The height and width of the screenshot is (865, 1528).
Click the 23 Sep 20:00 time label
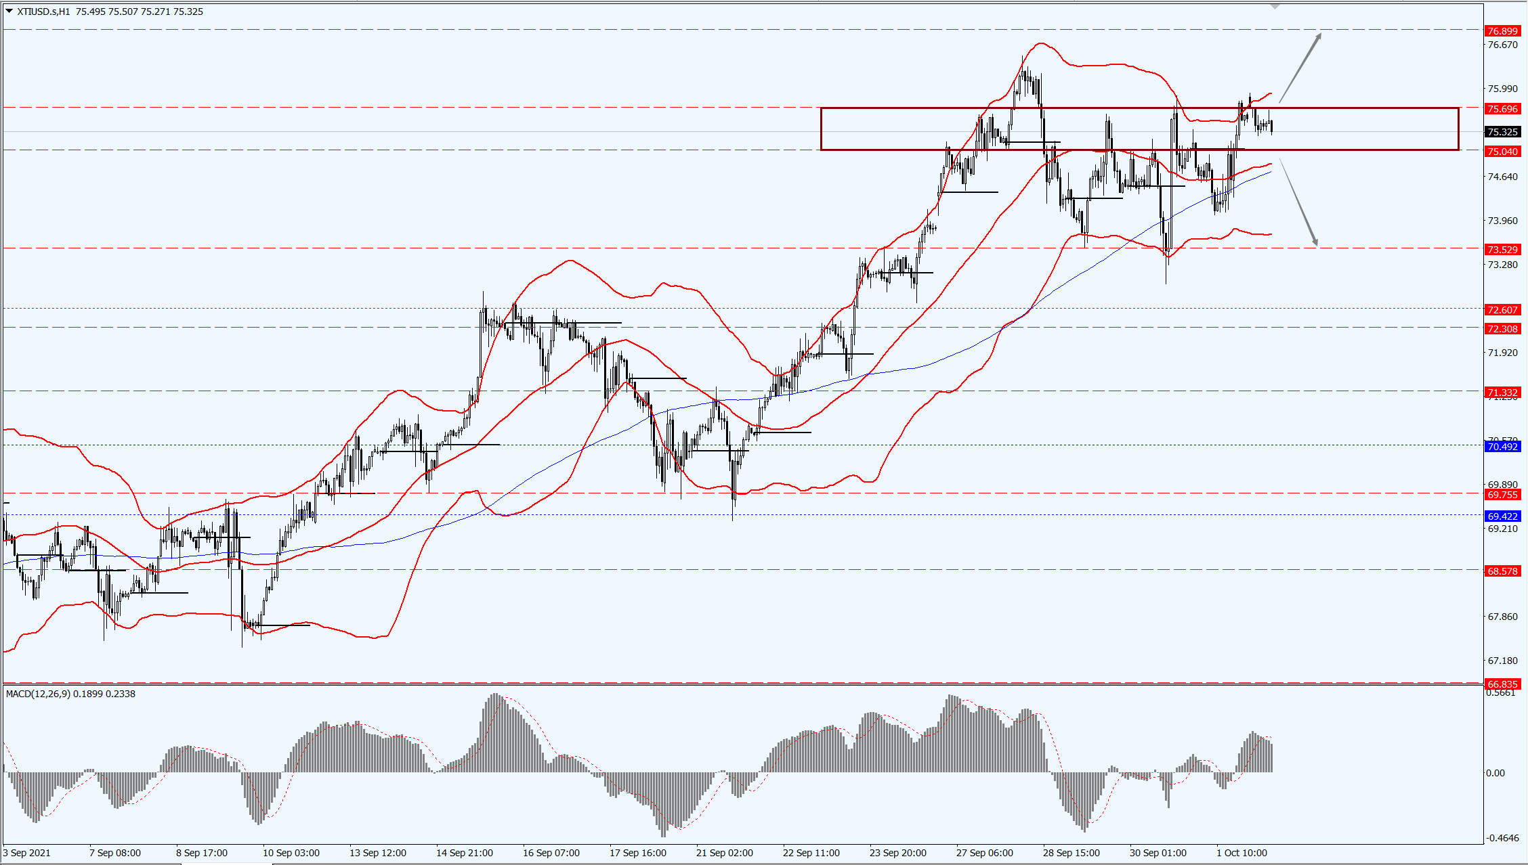point(898,853)
